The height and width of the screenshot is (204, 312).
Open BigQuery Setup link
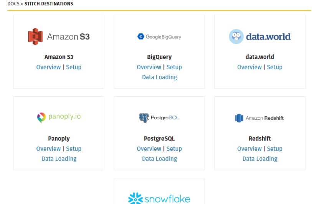[x=174, y=67]
